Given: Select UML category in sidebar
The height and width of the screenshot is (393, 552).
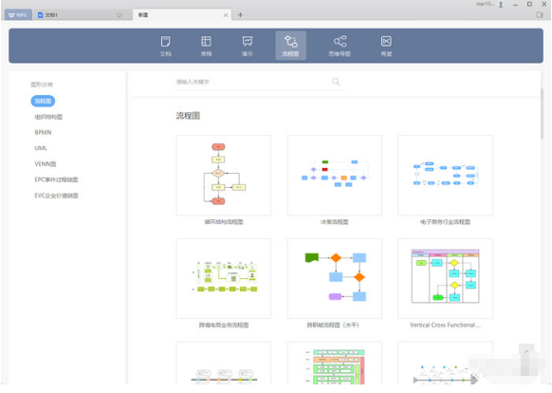Looking at the screenshot, I should (41, 148).
